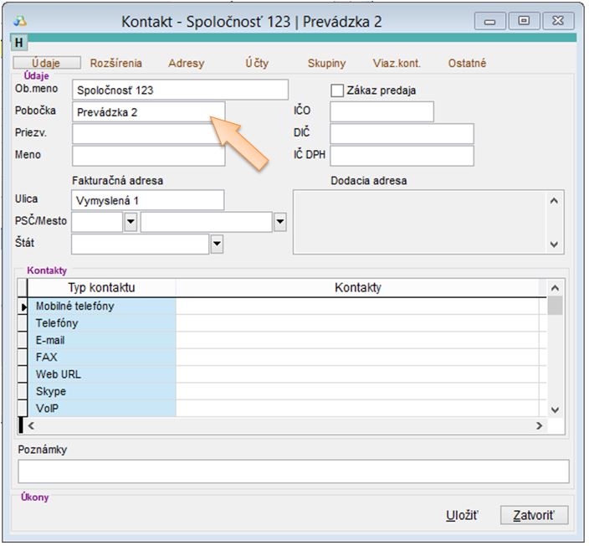Click the application logo in title bar
This screenshot has width=589, height=546.
(20, 21)
